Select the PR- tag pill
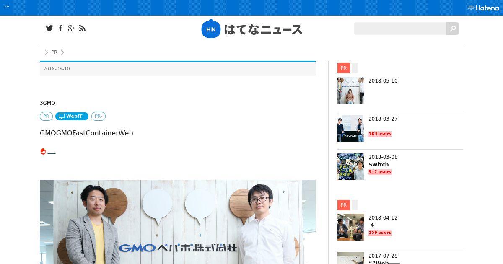Screen dimensions: 503x264 click(99, 116)
